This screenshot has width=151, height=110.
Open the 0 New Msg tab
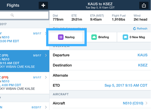[x=133, y=37]
